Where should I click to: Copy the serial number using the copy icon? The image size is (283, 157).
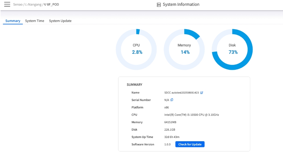pyautogui.click(x=172, y=100)
